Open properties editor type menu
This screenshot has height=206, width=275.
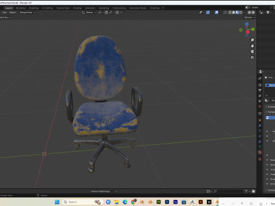(261, 72)
